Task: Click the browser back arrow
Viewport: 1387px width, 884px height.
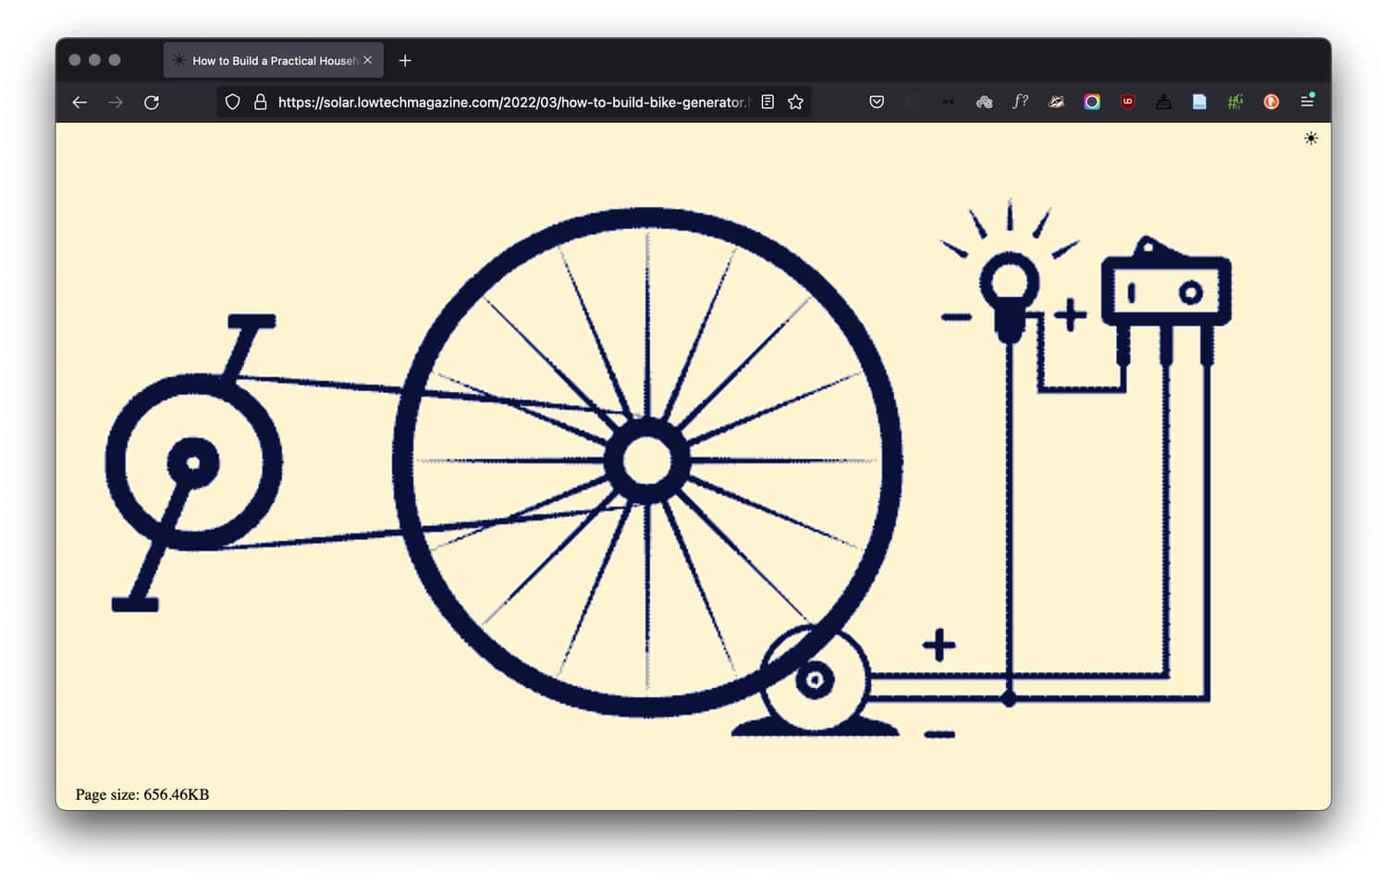Action: (x=80, y=103)
